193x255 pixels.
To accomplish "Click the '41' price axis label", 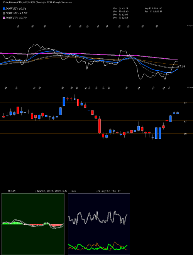I will coord(185,121).
